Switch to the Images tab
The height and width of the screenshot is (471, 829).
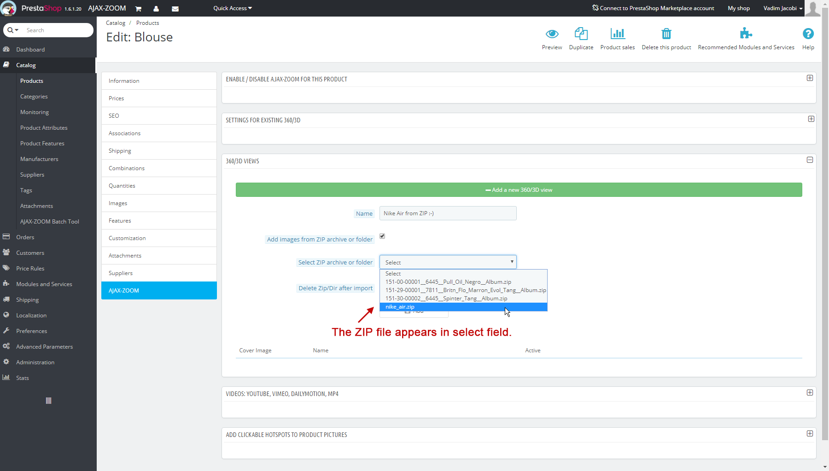159,203
